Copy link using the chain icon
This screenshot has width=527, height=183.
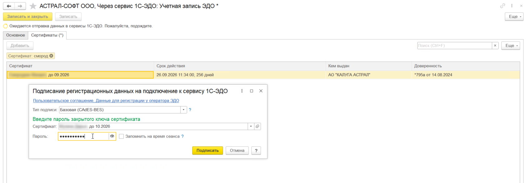[x=502, y=6]
